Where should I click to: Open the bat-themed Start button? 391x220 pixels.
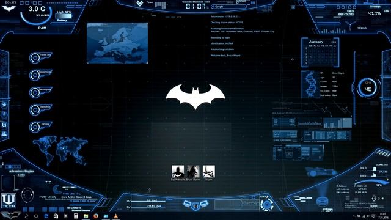pyautogui.click(x=10, y=216)
